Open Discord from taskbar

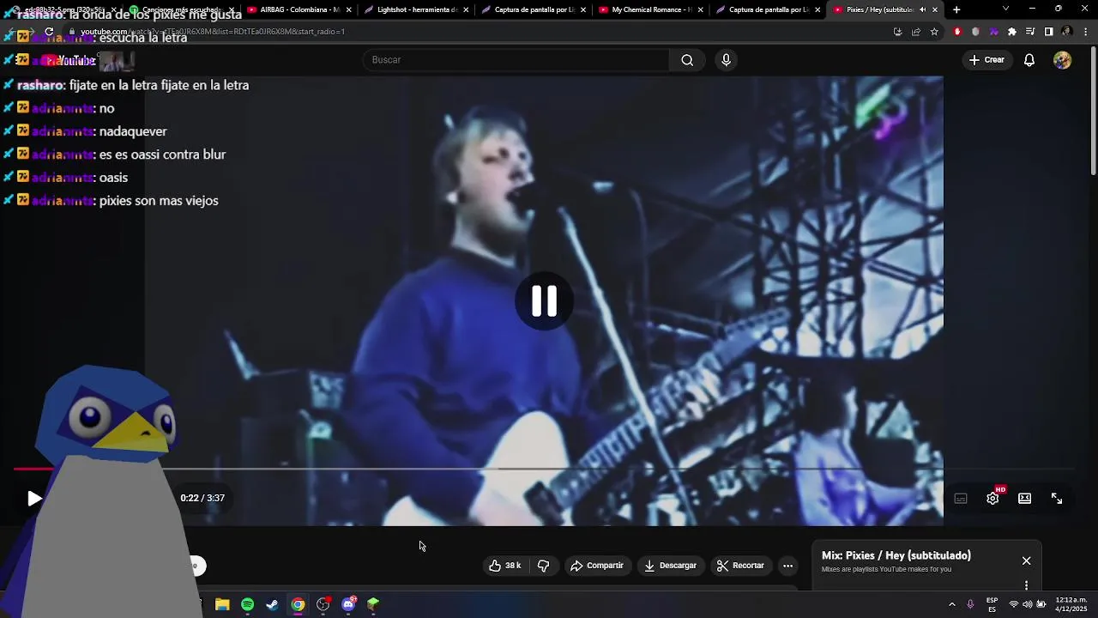(348, 604)
